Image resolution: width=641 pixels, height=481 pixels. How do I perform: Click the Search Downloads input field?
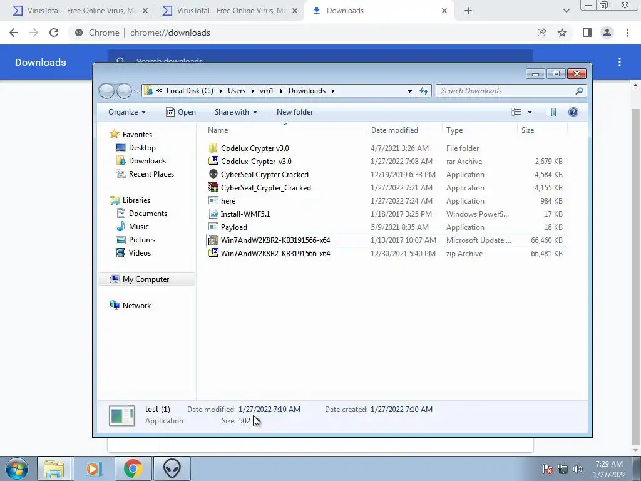pyautogui.click(x=511, y=91)
